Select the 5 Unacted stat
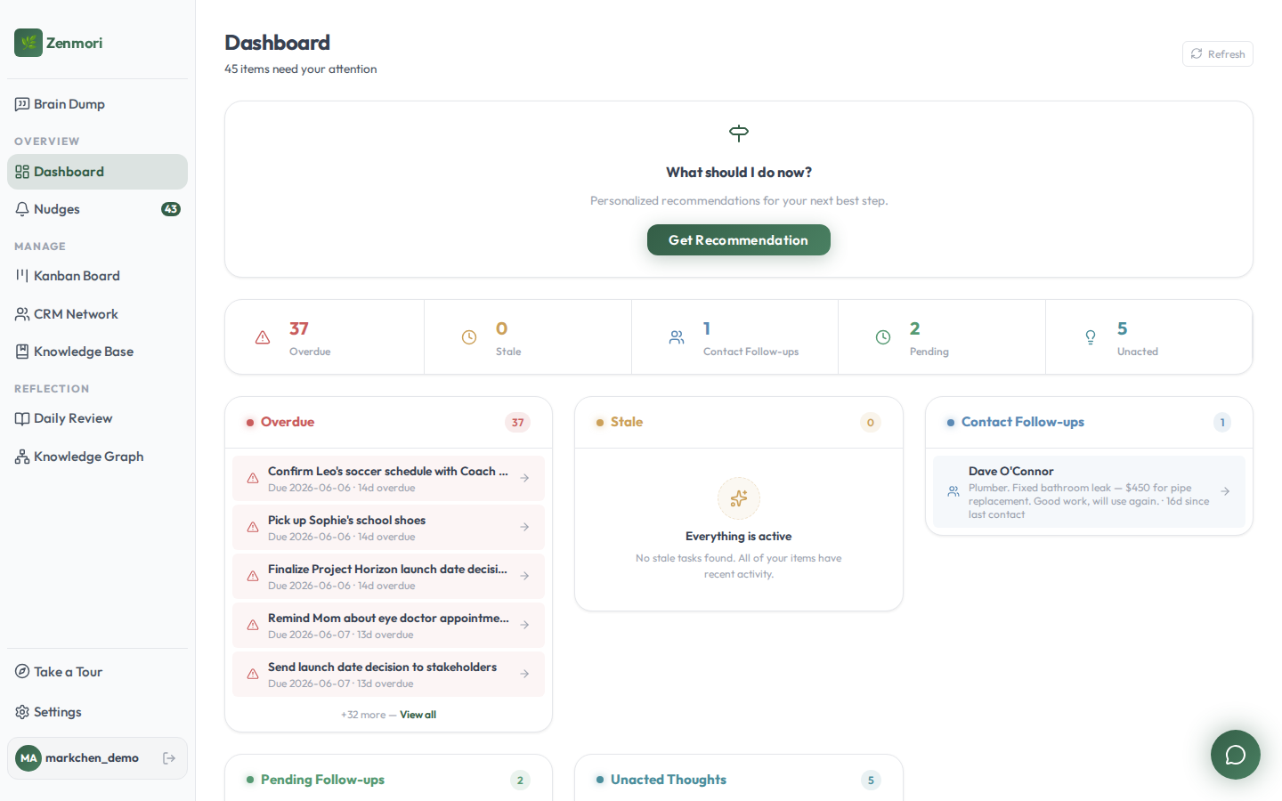Image resolution: width=1282 pixels, height=801 pixels. pos(1149,337)
